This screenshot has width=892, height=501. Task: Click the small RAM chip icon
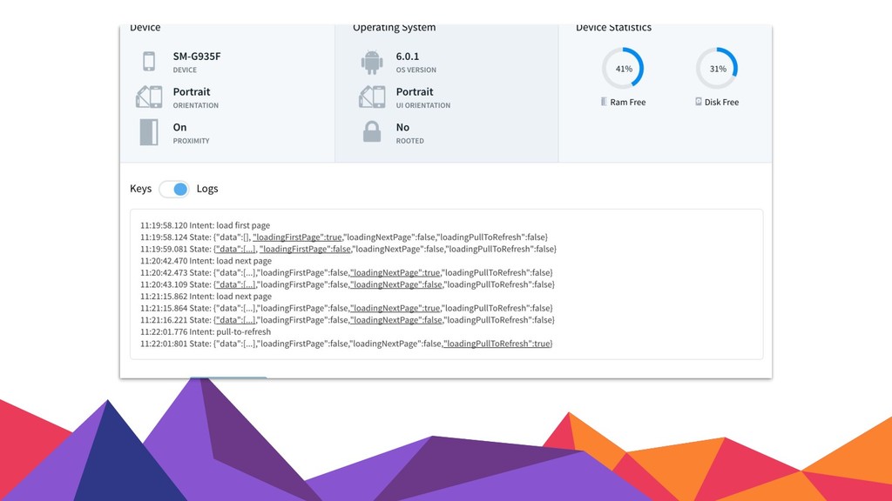click(605, 102)
